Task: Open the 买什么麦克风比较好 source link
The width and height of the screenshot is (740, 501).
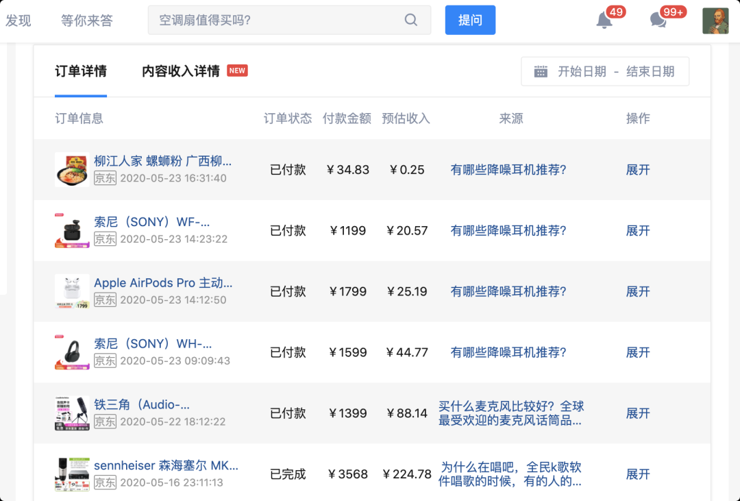Action: point(510,413)
